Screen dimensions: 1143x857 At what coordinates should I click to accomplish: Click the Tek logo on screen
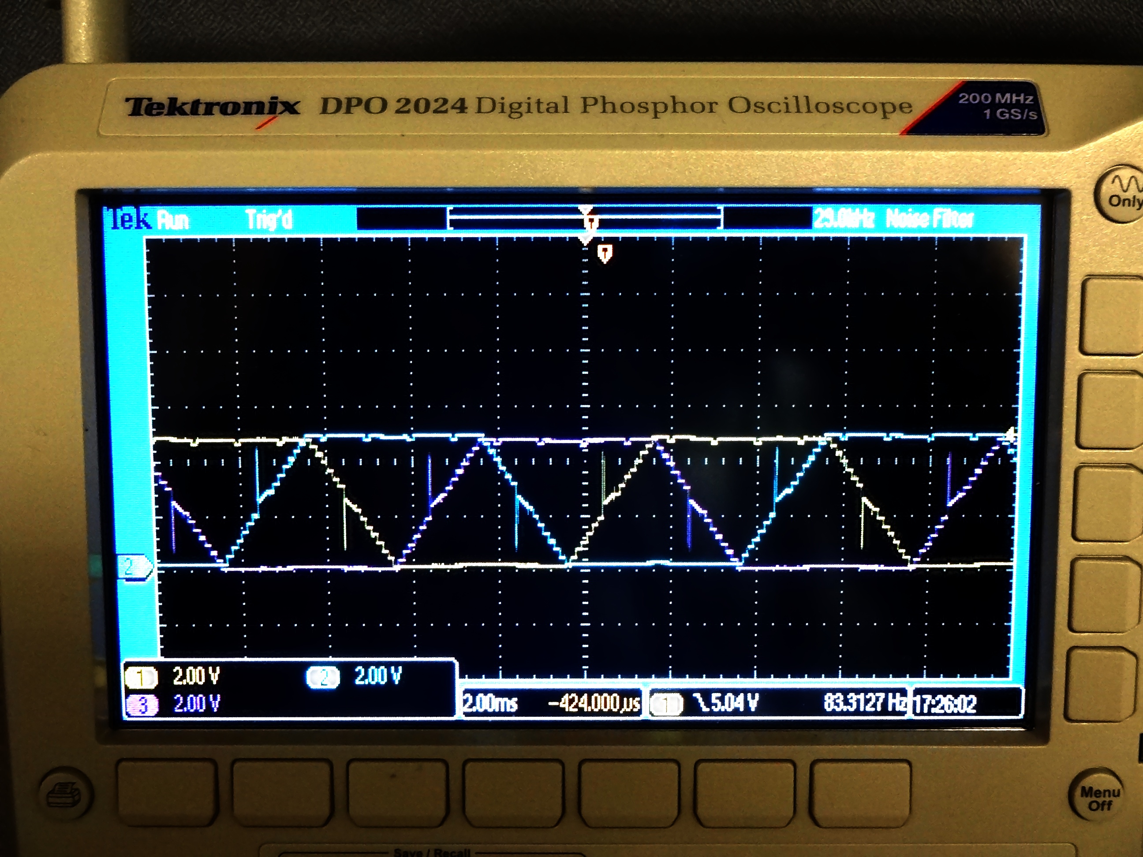pyautogui.click(x=127, y=219)
